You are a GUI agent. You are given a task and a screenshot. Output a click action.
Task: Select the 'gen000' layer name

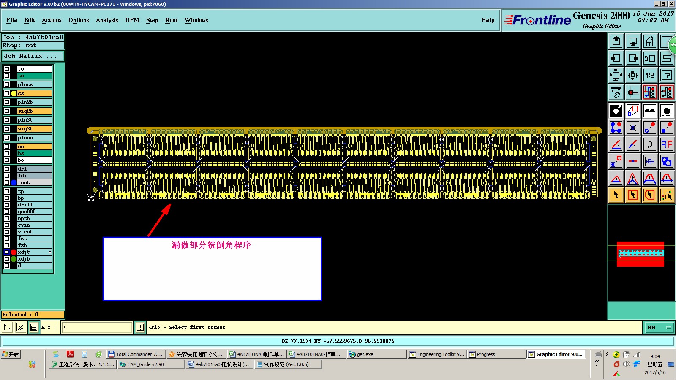34,212
